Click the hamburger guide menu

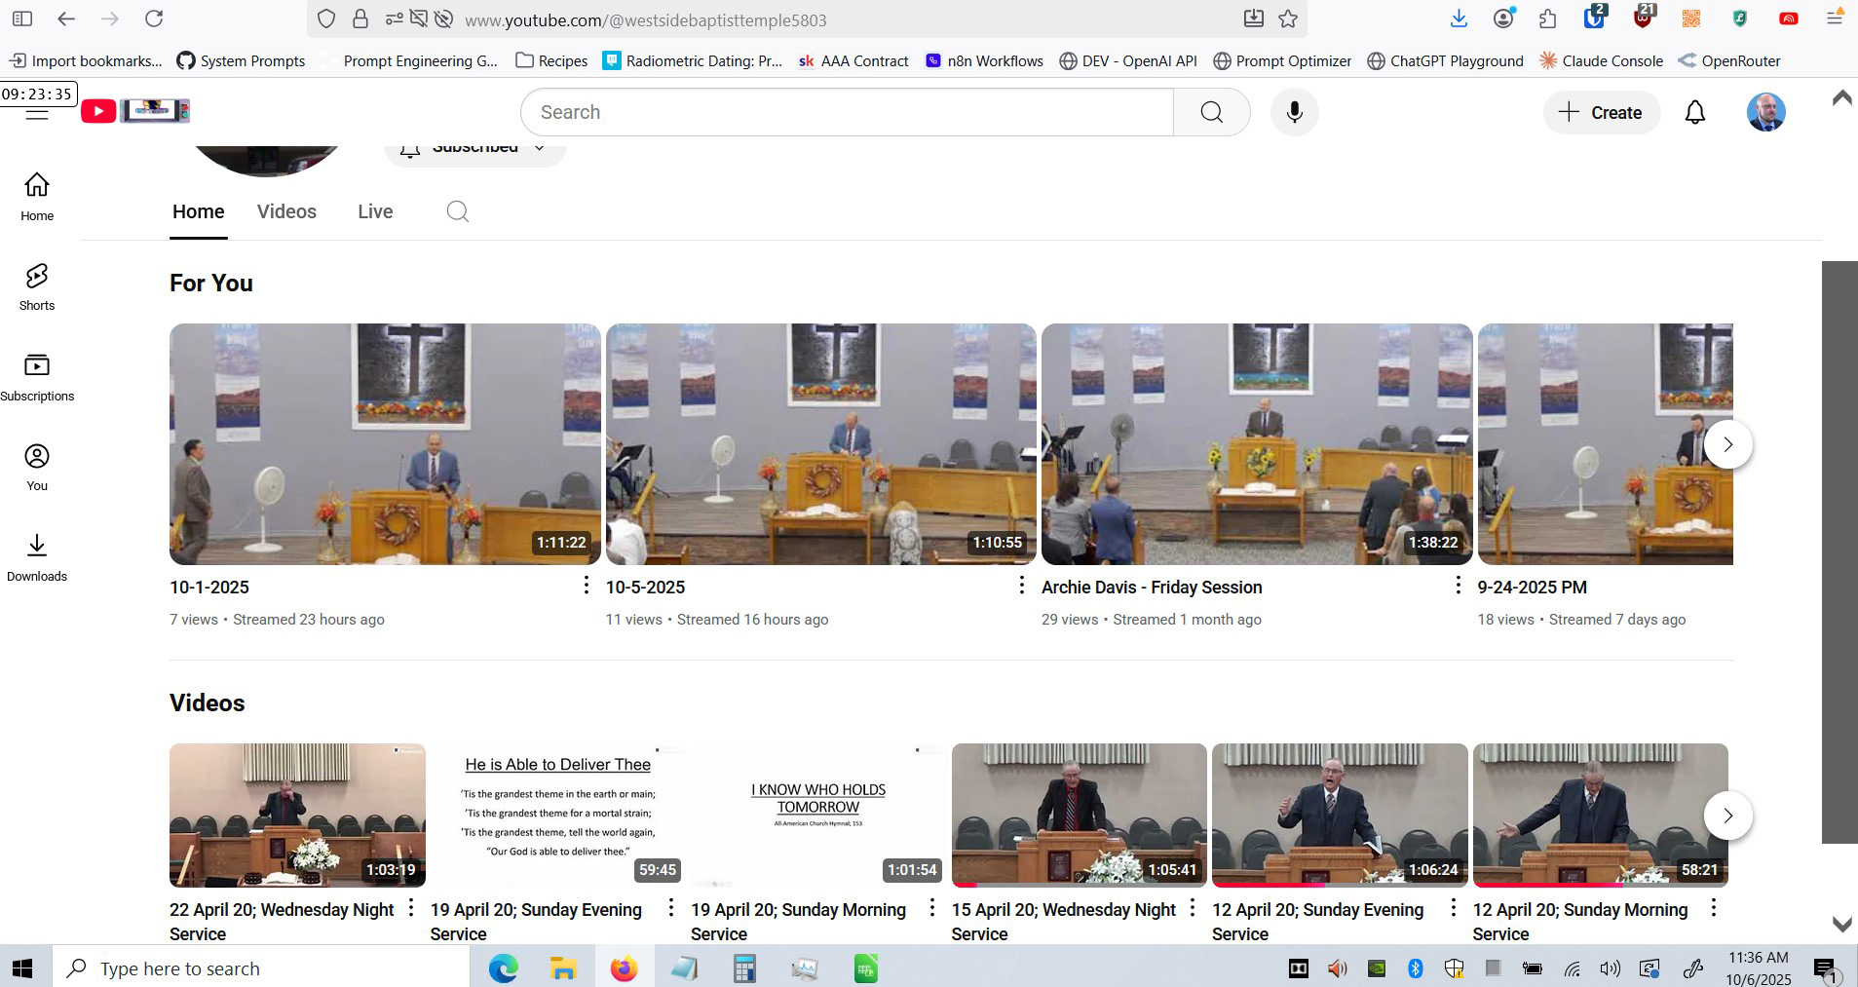[36, 112]
